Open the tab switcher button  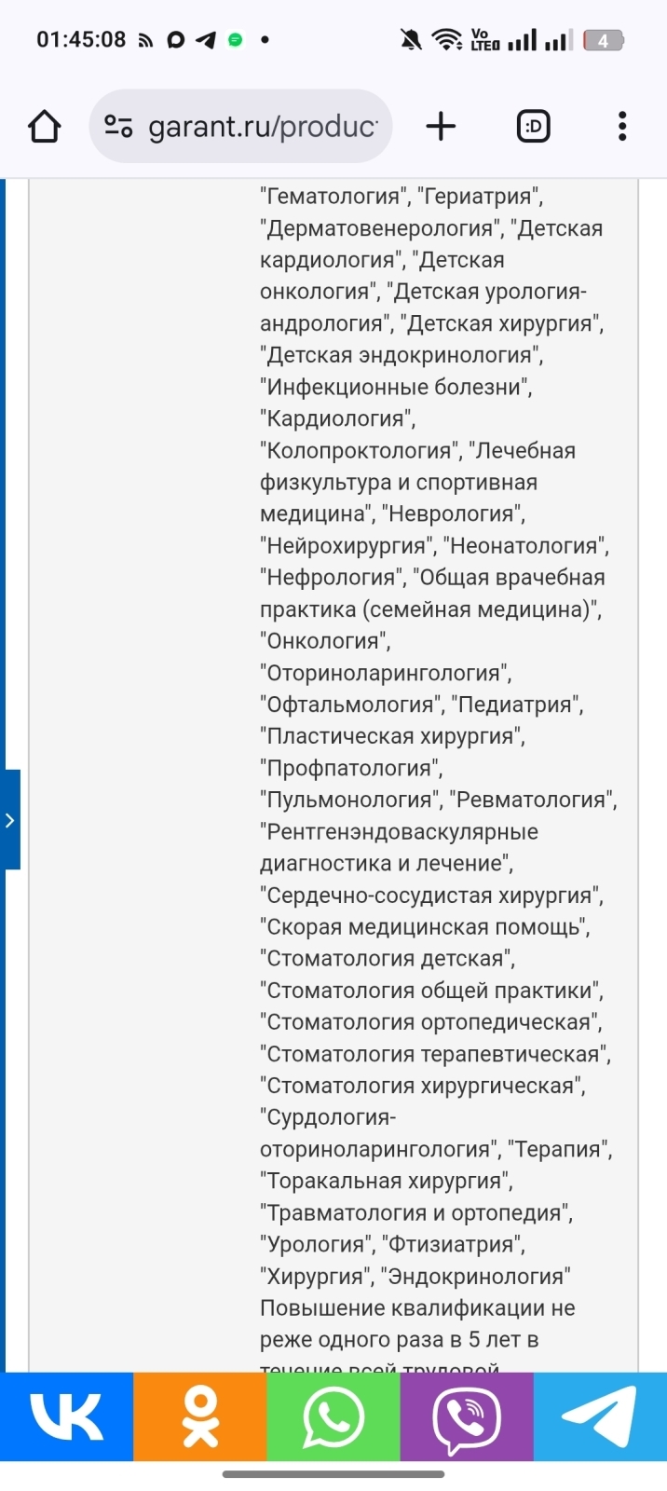tap(534, 126)
